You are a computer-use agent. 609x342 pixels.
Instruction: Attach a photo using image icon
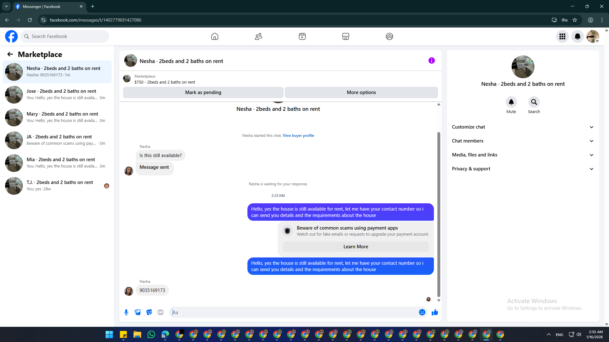138,312
